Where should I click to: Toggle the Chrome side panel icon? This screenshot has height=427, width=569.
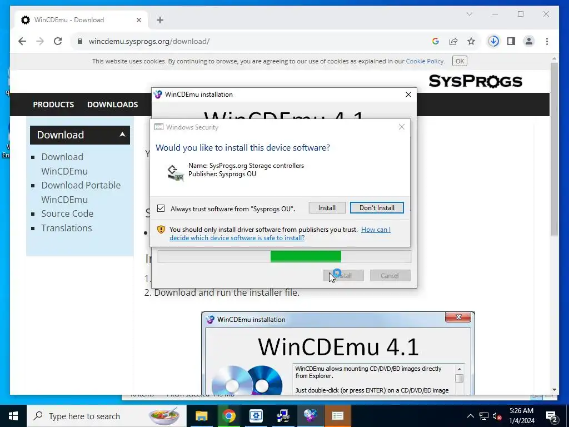511,41
